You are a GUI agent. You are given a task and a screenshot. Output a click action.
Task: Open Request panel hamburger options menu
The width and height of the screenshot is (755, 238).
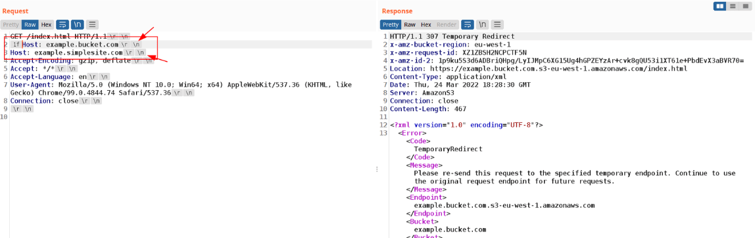click(93, 24)
